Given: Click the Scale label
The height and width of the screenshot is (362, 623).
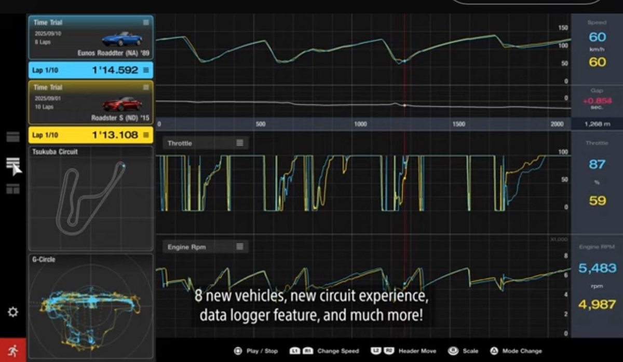Looking at the screenshot, I should pyautogui.click(x=470, y=351).
